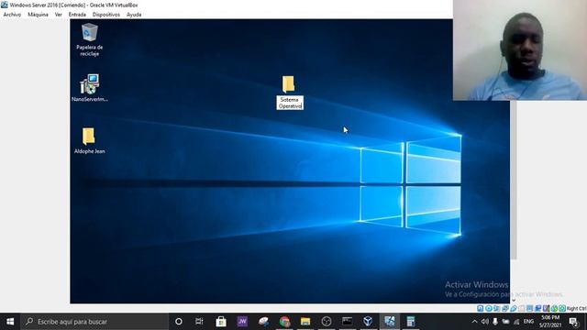Switch the ENG input language indicator
The width and height of the screenshot is (587, 330).
(528, 322)
